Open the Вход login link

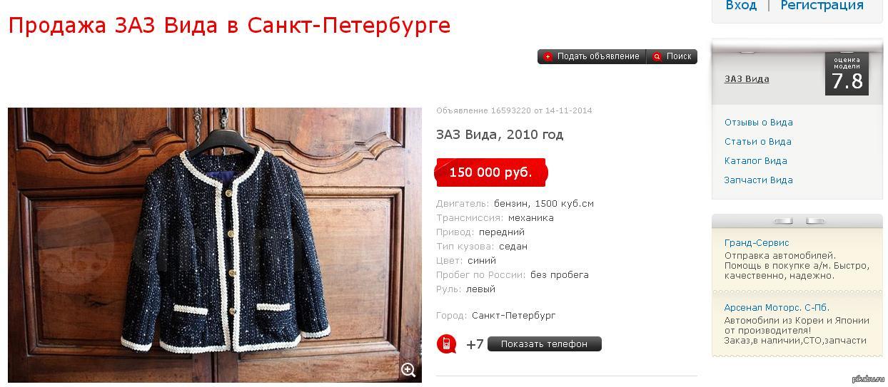click(741, 6)
